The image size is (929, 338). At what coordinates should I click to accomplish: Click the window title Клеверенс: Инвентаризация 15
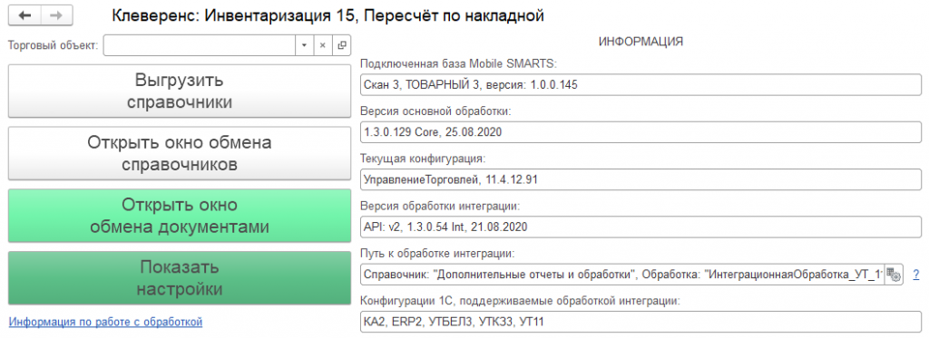[233, 16]
